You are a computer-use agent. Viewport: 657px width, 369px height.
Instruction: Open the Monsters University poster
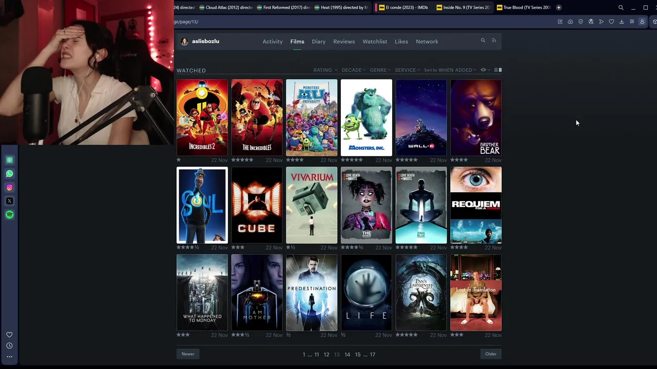click(312, 118)
